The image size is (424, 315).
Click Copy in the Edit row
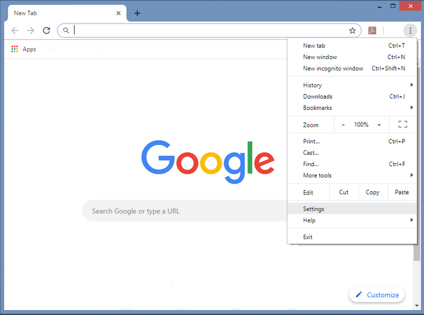373,192
